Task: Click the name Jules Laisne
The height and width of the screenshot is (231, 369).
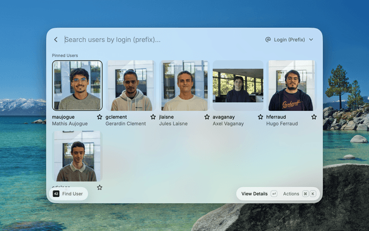Action: 173,124
